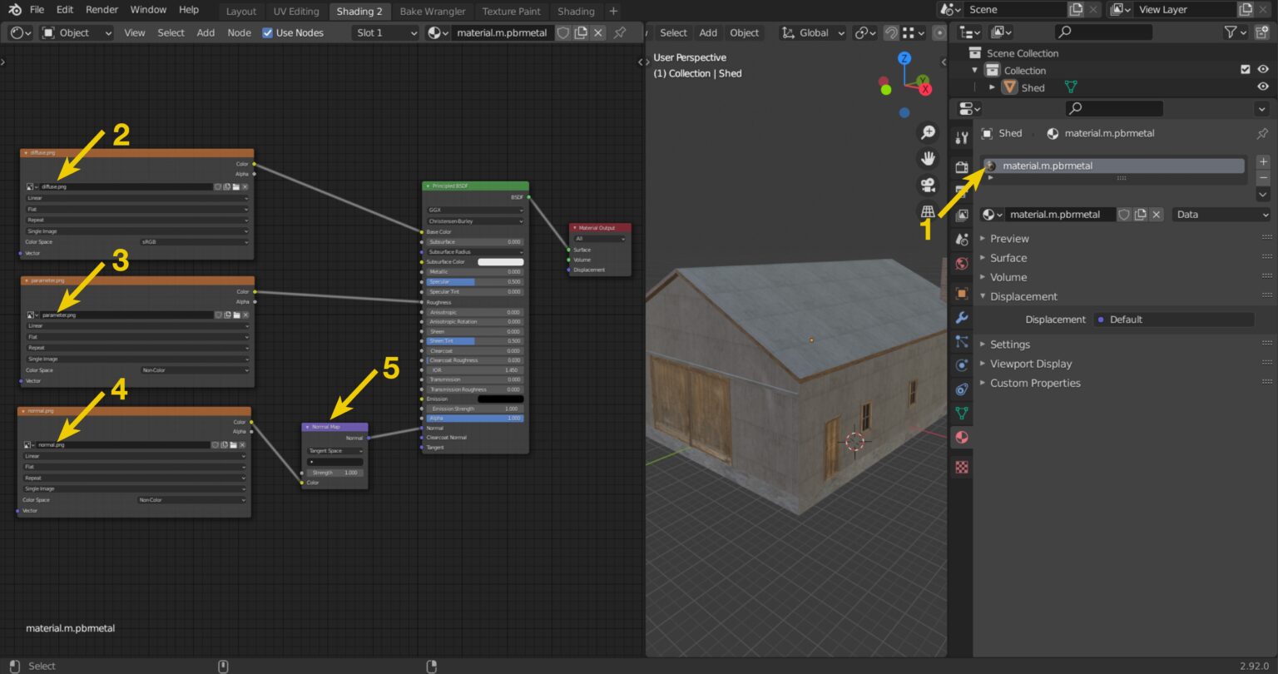Switch to the UV Editing workspace tab
Screen dimensions: 1278x674
pyautogui.click(x=296, y=11)
